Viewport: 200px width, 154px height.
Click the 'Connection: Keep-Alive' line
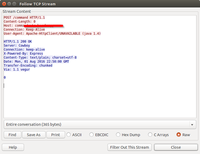coord(24,29)
